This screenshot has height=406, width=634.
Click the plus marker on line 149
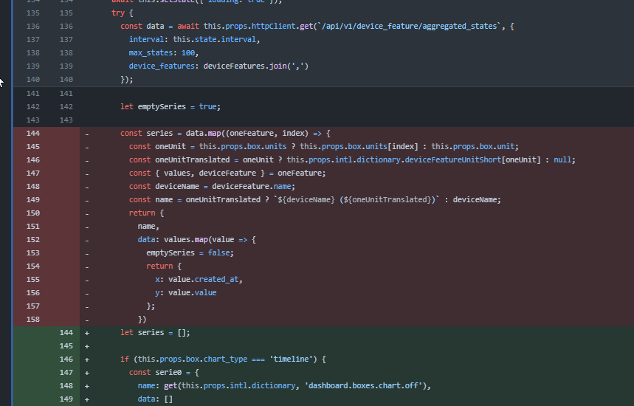click(x=87, y=399)
